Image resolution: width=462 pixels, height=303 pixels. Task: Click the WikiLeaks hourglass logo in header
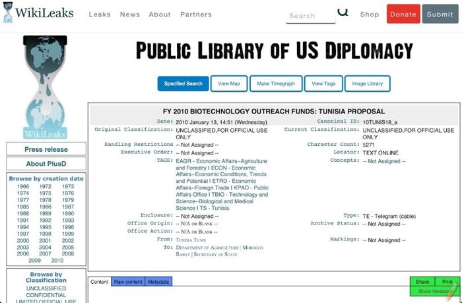coord(8,13)
